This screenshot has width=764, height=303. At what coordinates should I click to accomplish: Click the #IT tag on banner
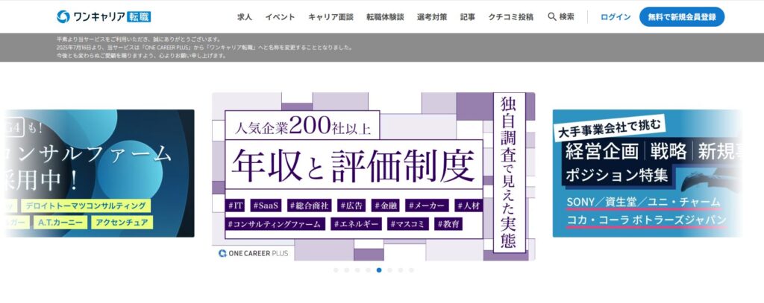point(235,205)
